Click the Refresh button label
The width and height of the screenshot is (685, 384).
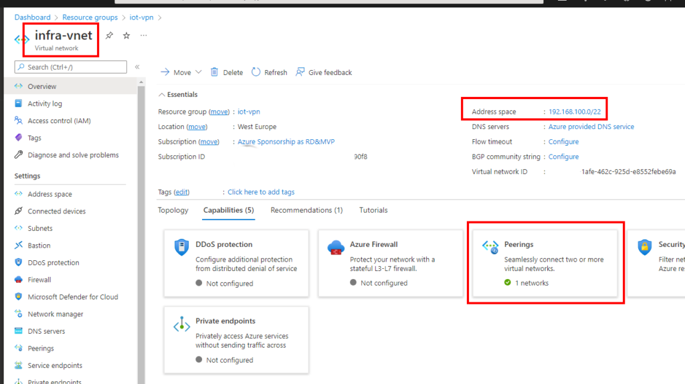pos(276,72)
